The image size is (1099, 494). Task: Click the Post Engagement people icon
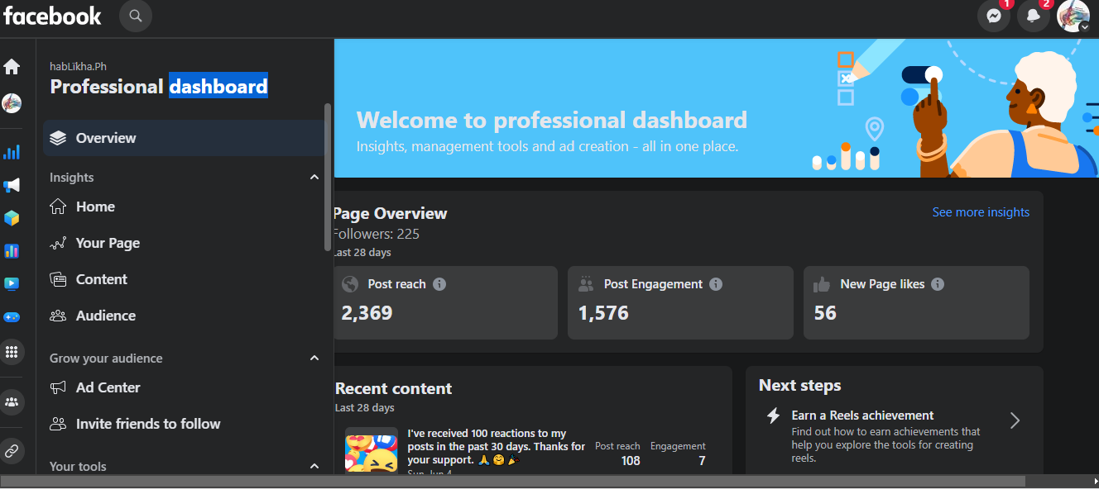coord(587,284)
